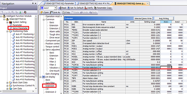Click the Axis Writing button
187x94 pixels.
tap(164, 19)
